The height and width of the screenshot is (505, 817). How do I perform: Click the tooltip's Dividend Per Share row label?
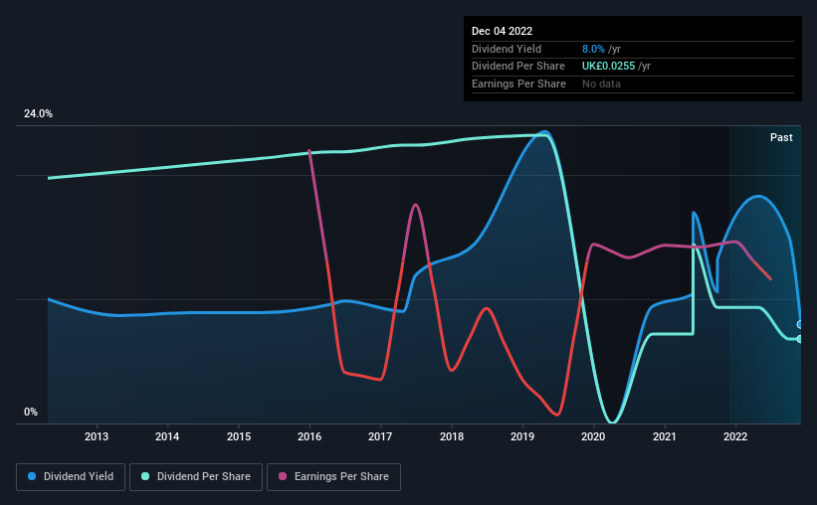pos(517,67)
